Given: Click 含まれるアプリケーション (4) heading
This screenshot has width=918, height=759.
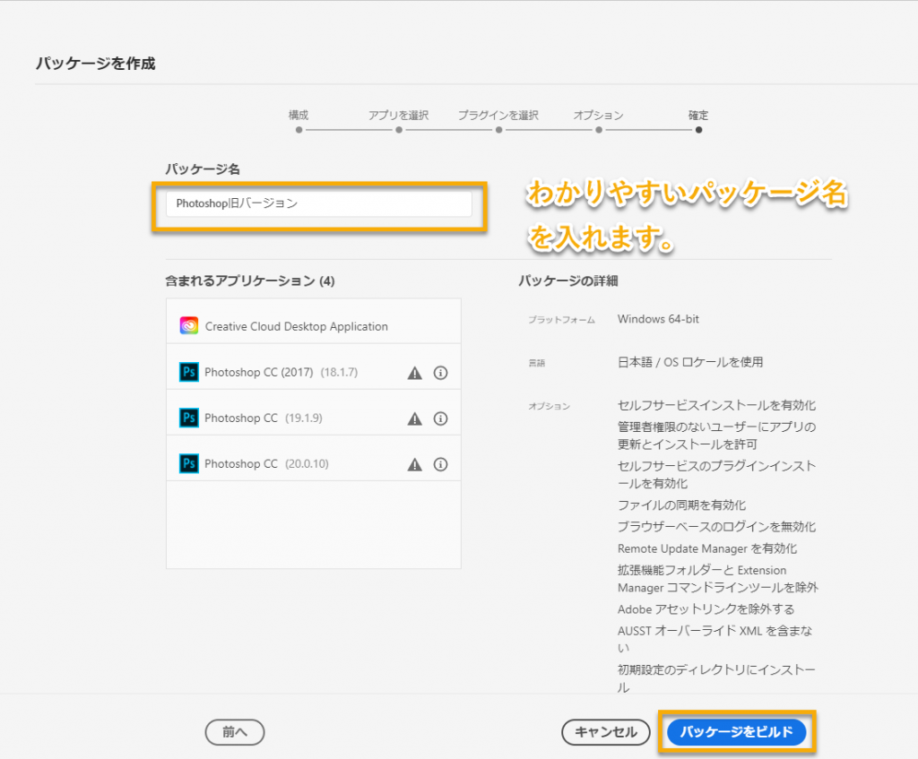Looking at the screenshot, I should point(250,280).
